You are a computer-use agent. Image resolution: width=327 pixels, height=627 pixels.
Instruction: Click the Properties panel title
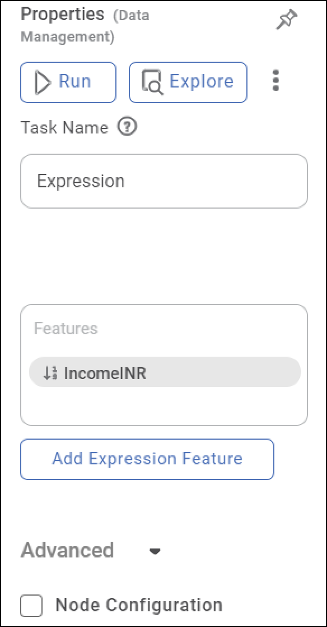[x=62, y=15]
